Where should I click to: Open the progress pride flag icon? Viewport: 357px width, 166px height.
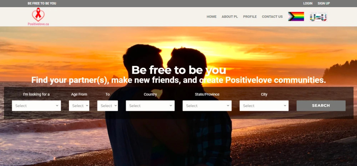tap(296, 16)
